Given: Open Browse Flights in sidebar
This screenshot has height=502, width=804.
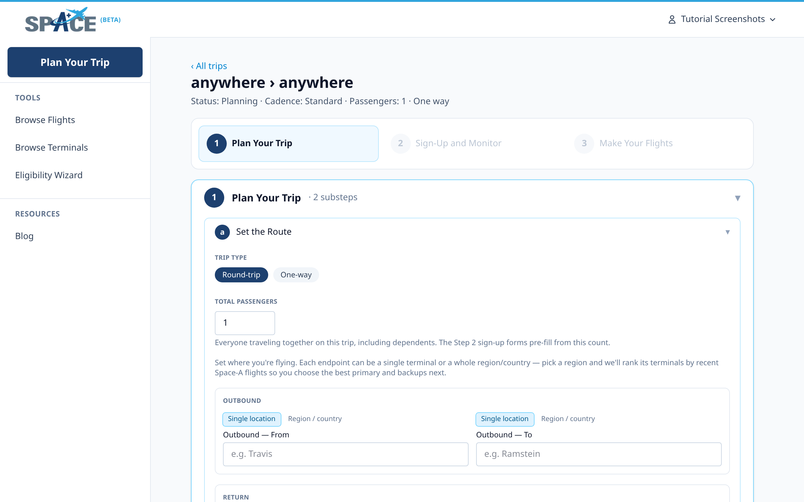Looking at the screenshot, I should [45, 120].
